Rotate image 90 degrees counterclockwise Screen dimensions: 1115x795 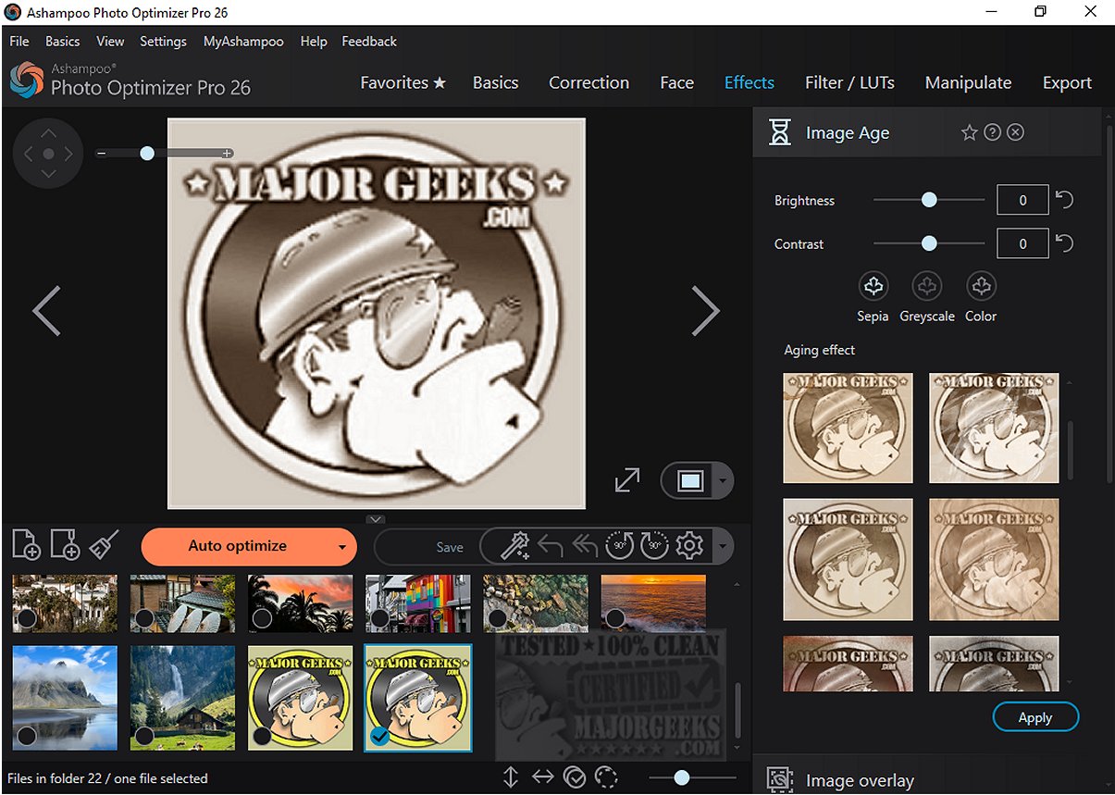(619, 546)
